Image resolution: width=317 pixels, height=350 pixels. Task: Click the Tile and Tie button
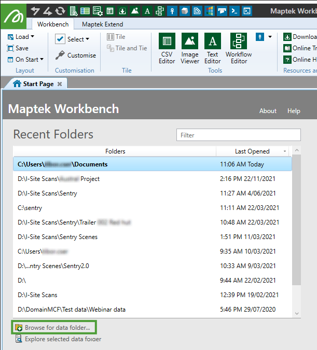tap(127, 48)
